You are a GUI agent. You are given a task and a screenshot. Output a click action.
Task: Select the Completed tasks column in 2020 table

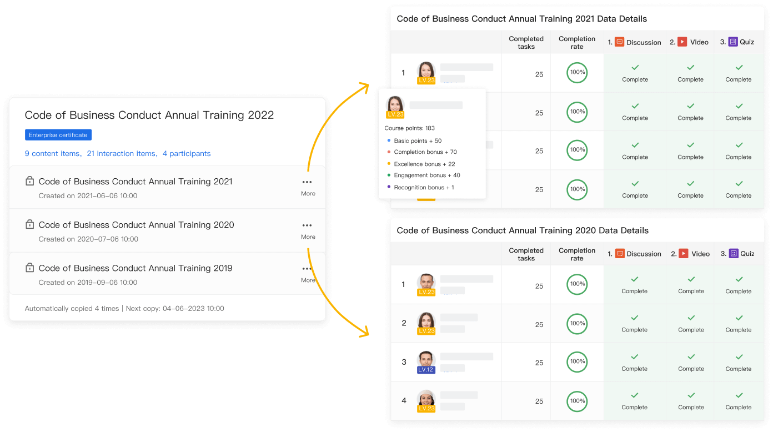(526, 254)
